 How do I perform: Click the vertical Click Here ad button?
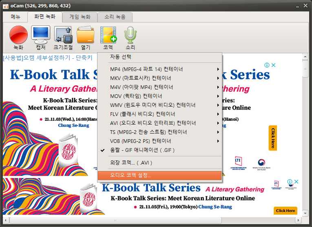pos(273,138)
